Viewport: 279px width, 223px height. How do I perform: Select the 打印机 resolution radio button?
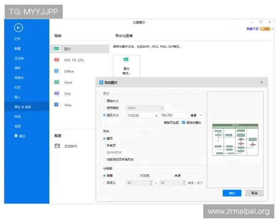pyautogui.click(x=138, y=176)
